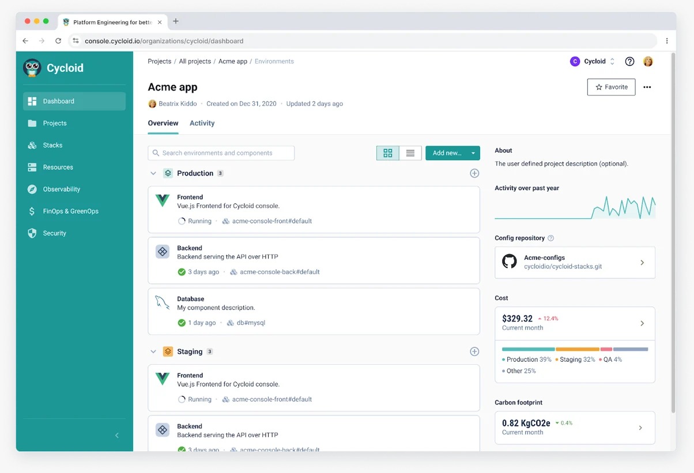Click the help question mark icon
The width and height of the screenshot is (694, 473).
click(629, 61)
